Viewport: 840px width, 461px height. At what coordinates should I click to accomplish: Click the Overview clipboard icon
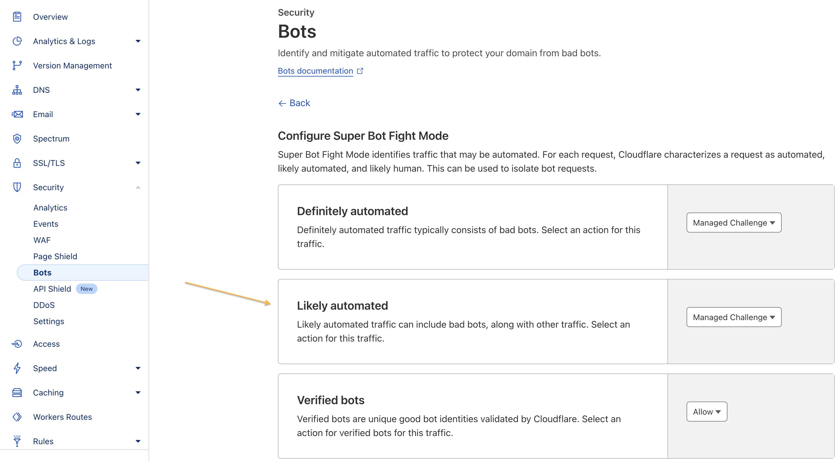[17, 17]
